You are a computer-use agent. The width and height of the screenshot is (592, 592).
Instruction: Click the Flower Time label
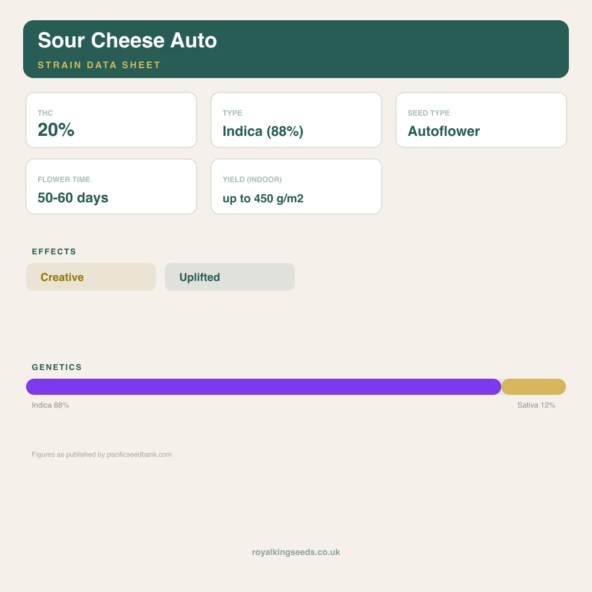(64, 180)
